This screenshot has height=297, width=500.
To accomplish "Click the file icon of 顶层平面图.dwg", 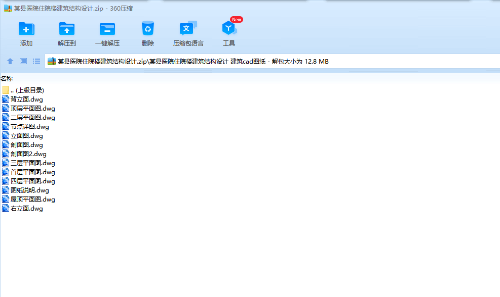I will point(6,109).
